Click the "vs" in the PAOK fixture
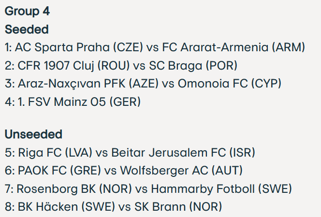321x217 pixels. click(x=111, y=171)
